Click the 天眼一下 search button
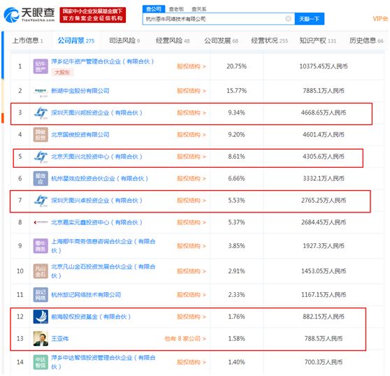 coord(310,19)
